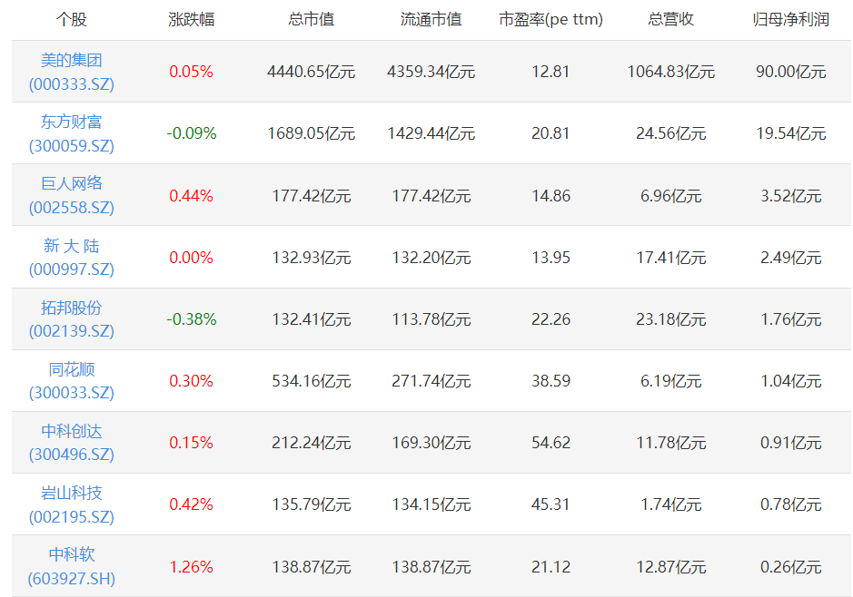
Task: Open the 同花顺 (300033.SZ) stock link
Action: coord(71,381)
